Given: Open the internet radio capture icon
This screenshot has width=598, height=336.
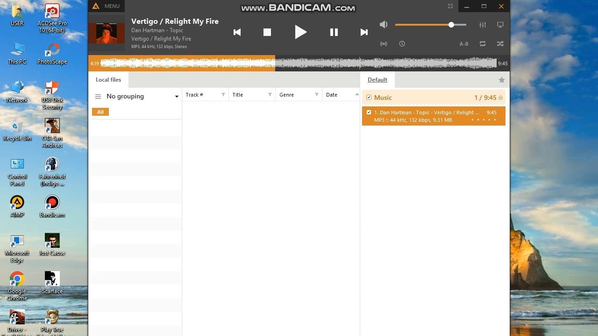Looking at the screenshot, I should [x=384, y=44].
